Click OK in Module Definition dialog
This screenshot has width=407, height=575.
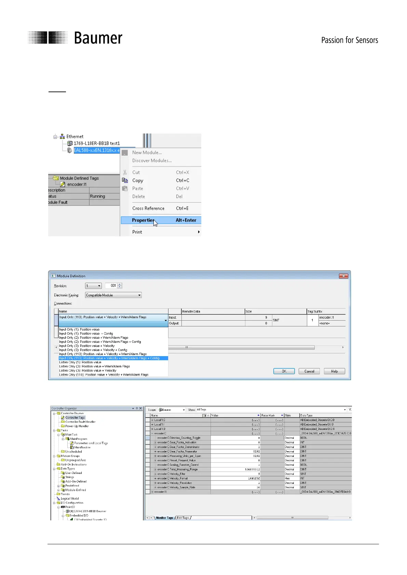click(x=284, y=371)
